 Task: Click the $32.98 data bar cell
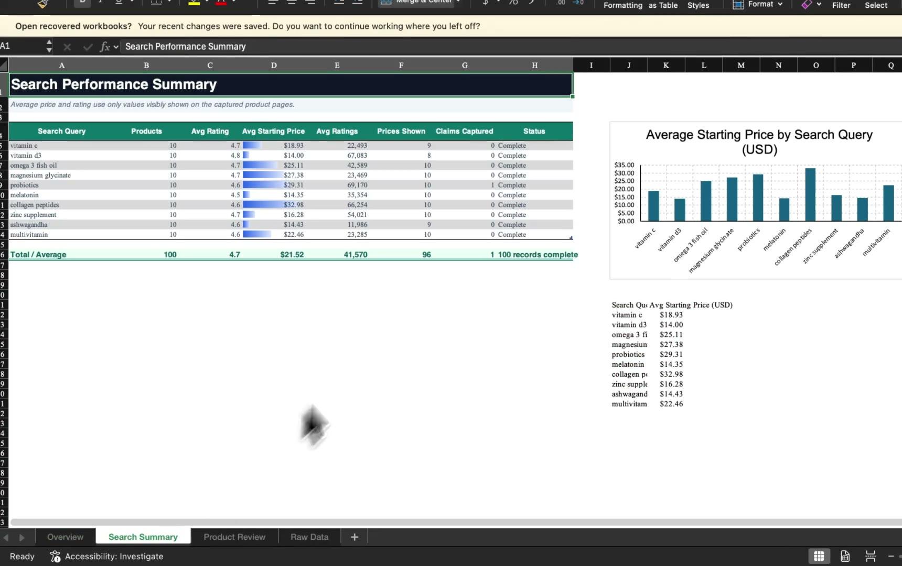point(274,205)
